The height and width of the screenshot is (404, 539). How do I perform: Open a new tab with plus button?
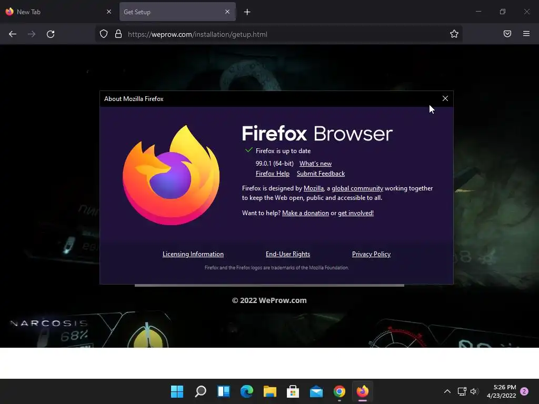pyautogui.click(x=247, y=12)
